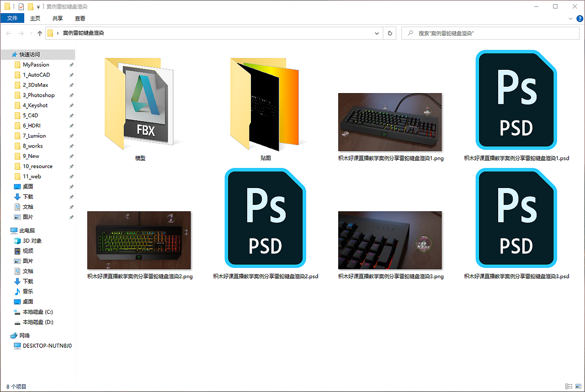Viewport: 585px width, 392px height.
Task: Open the 文件 menu tab
Action: [x=12, y=18]
